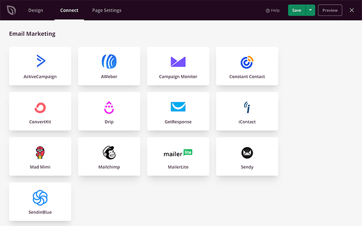Screen dimensions: 362x226
Task: Click the Drip pink droplet icon
Action: 109,107
